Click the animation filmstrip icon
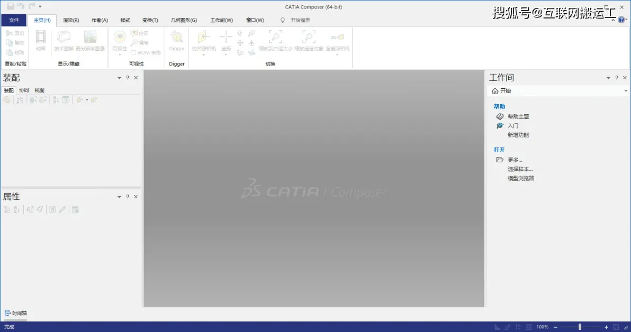The image size is (631, 332). (41, 37)
